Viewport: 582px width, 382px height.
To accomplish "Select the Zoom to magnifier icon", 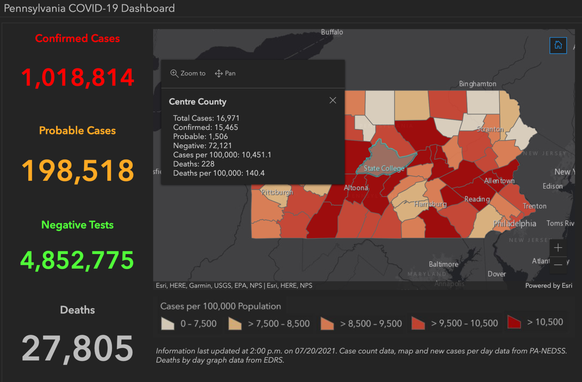I will [174, 73].
